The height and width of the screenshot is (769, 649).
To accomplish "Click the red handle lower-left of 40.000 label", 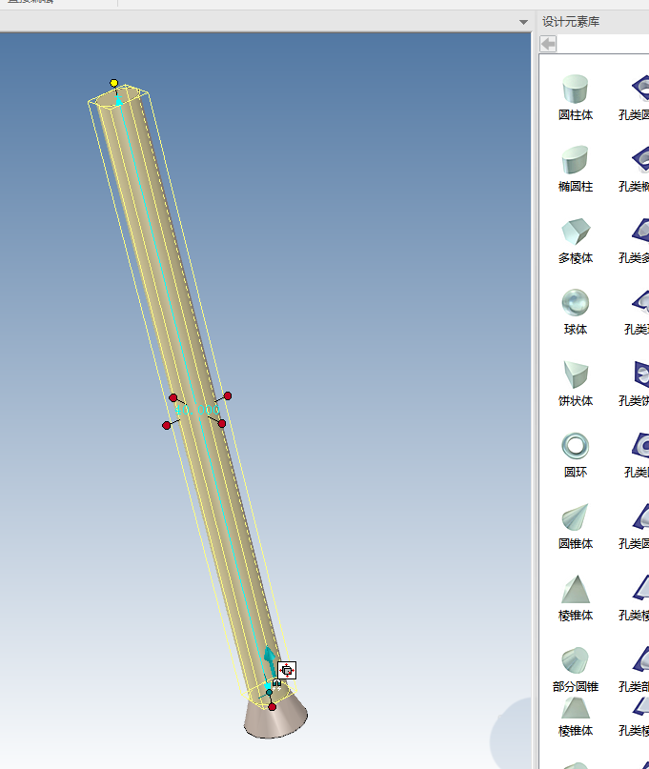I will [166, 425].
